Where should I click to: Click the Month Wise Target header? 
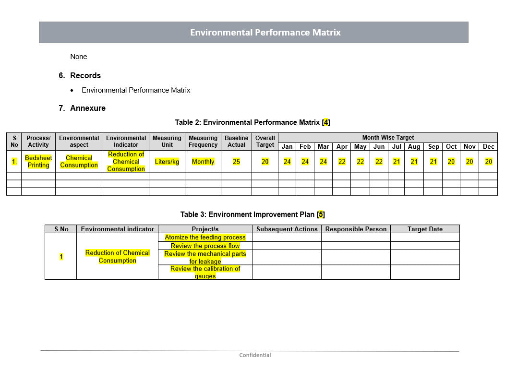click(388, 138)
